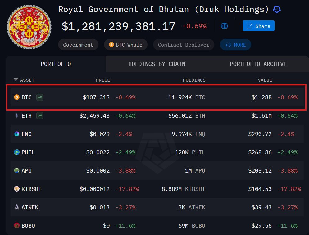Click the 3K AIKEK holdings
Viewport: 309px width, 235px height.
pos(192,207)
